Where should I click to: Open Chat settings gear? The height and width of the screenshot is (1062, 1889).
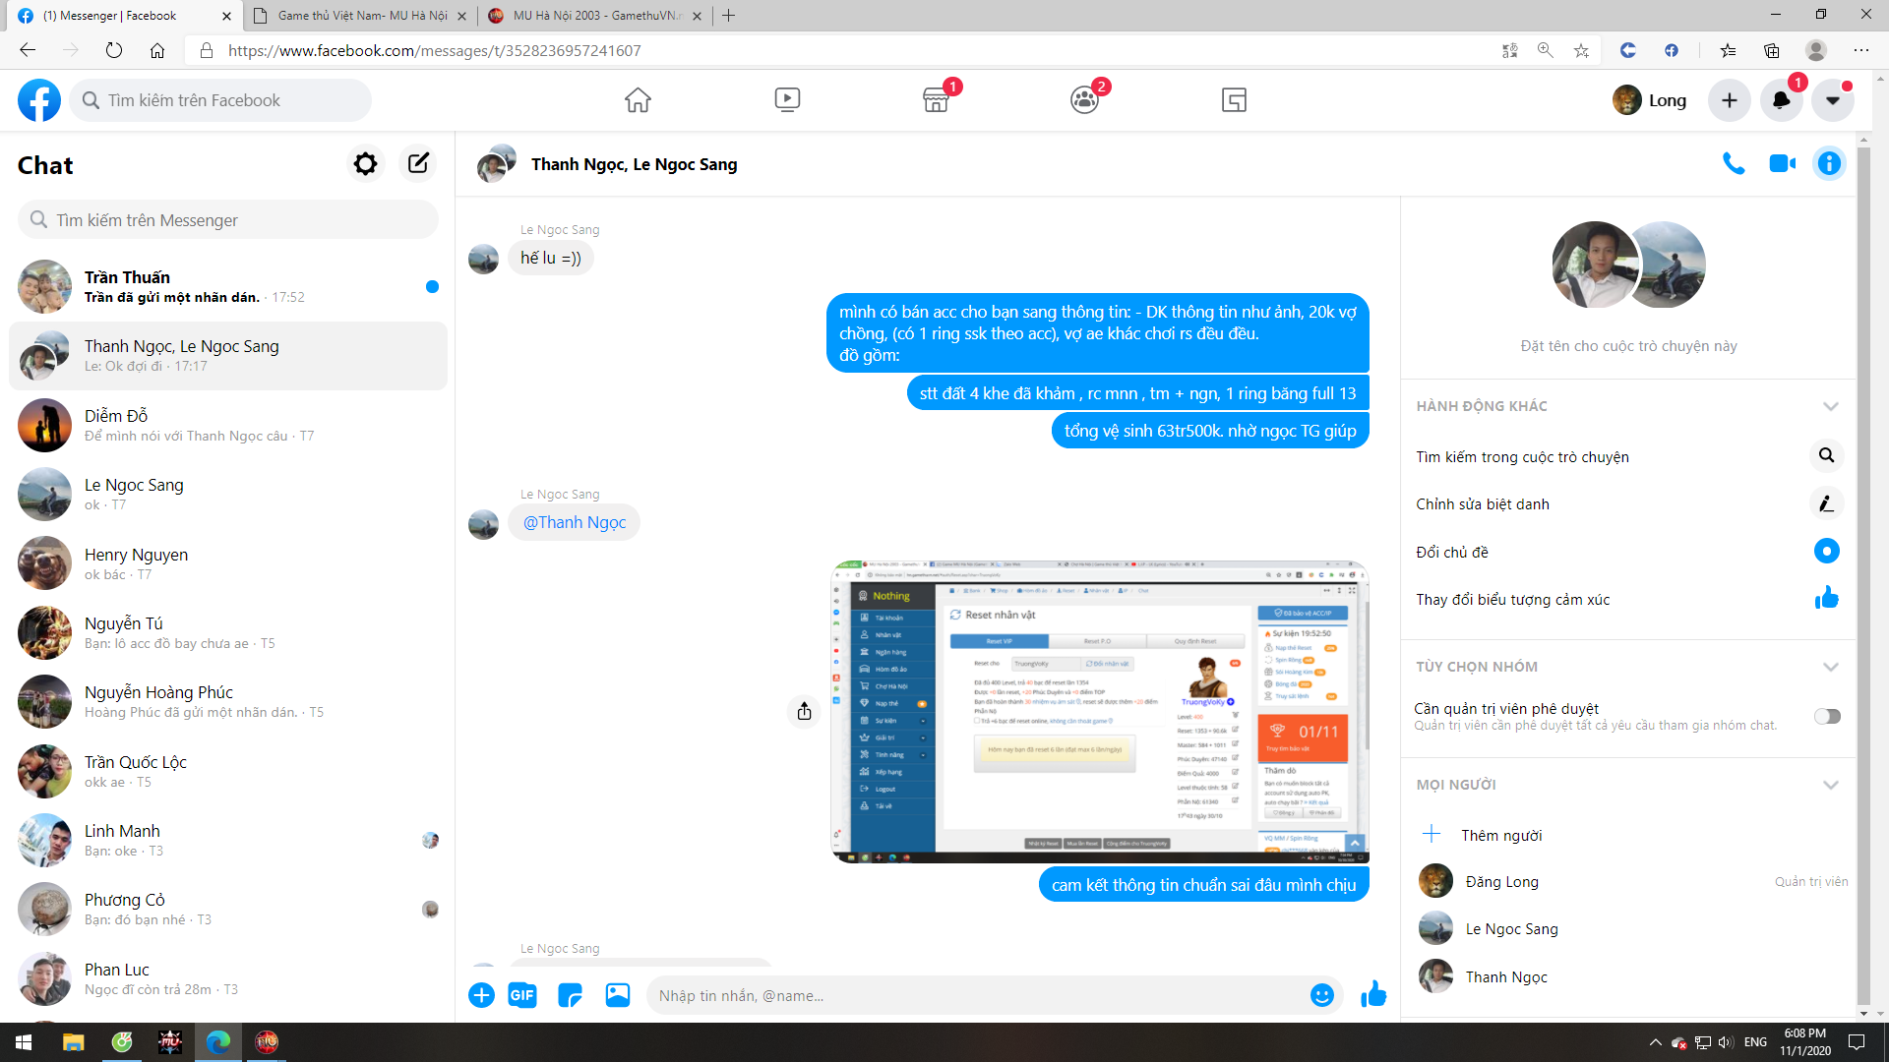pyautogui.click(x=365, y=163)
